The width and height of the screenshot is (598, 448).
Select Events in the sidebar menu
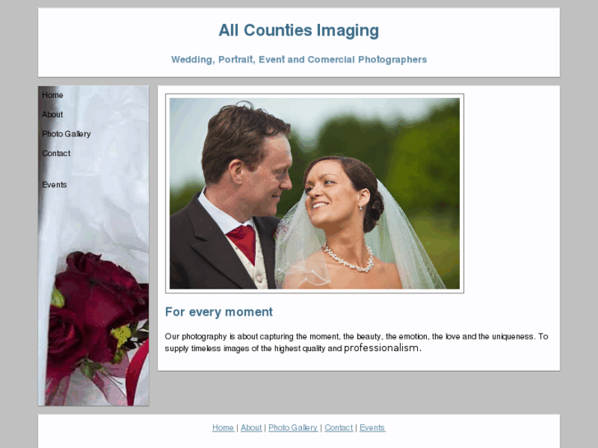tap(54, 184)
